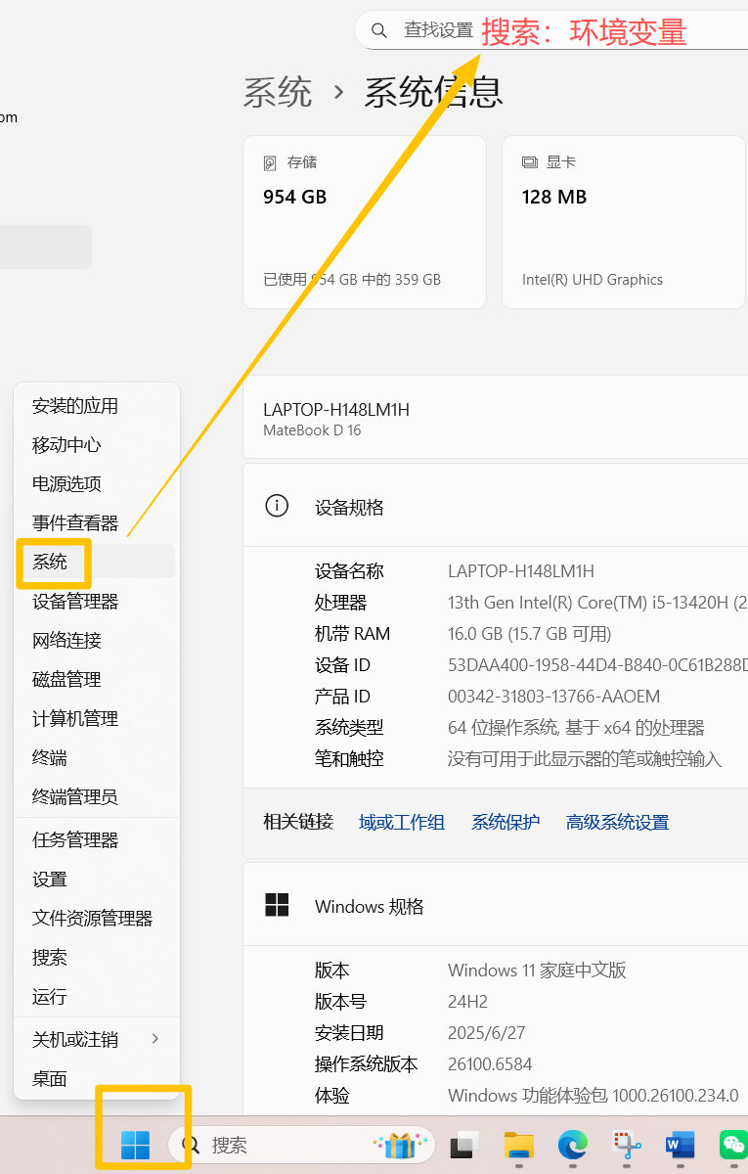Click the Windows Start button
Image resolution: width=748 pixels, height=1174 pixels.
135,1145
